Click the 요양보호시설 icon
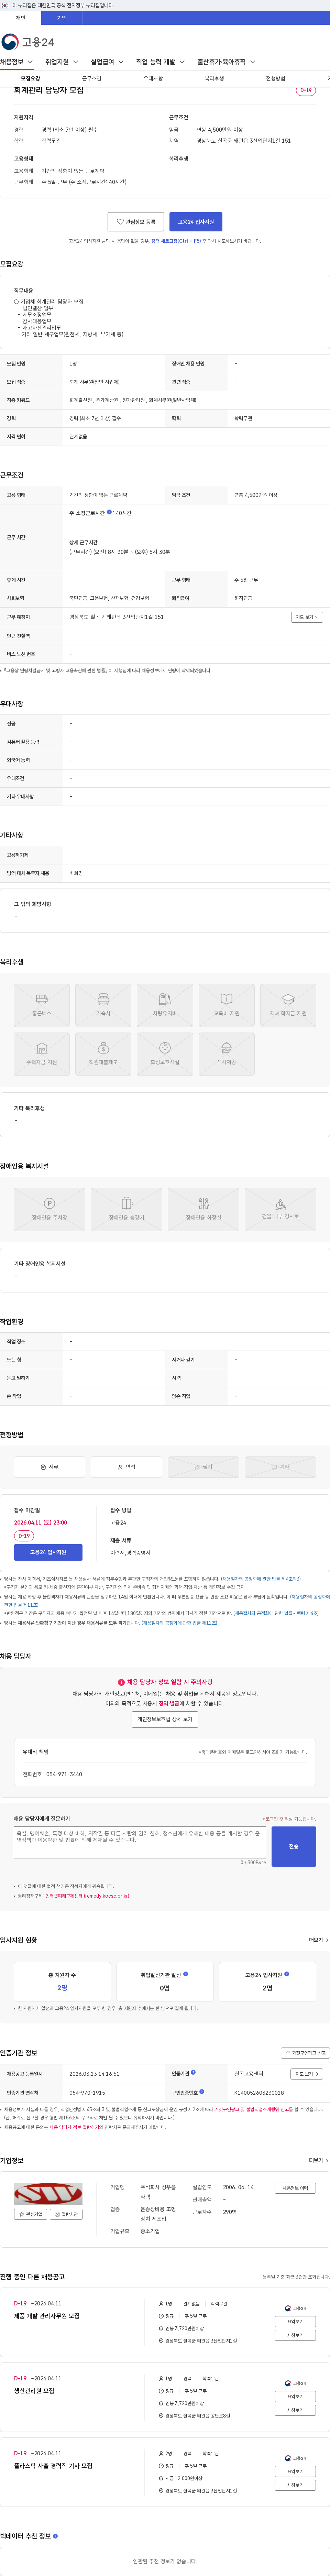The image size is (330, 2576). pyautogui.click(x=165, y=1053)
